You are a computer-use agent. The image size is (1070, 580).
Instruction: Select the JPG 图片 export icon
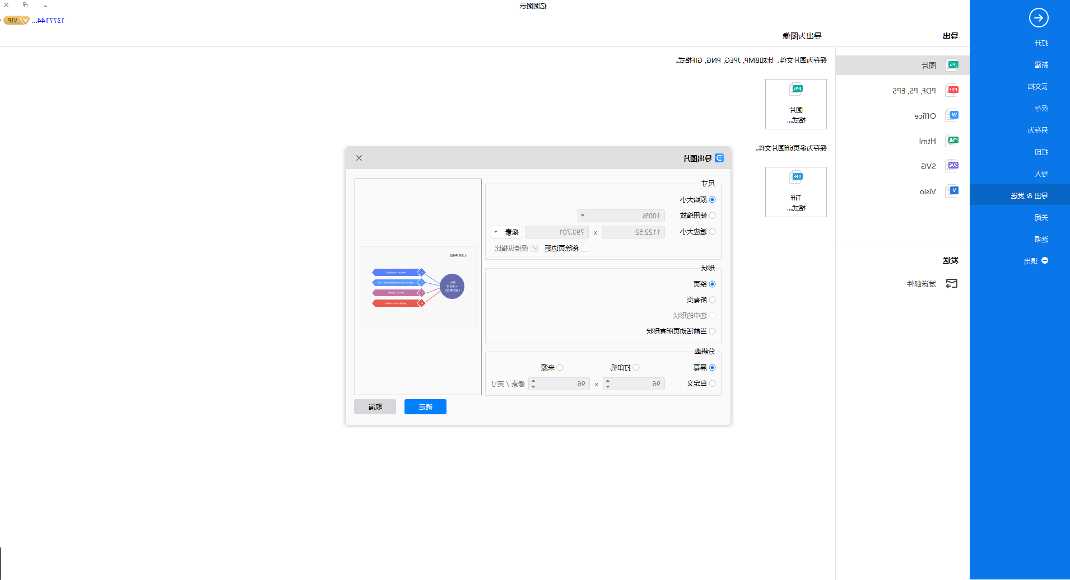pyautogui.click(x=952, y=65)
